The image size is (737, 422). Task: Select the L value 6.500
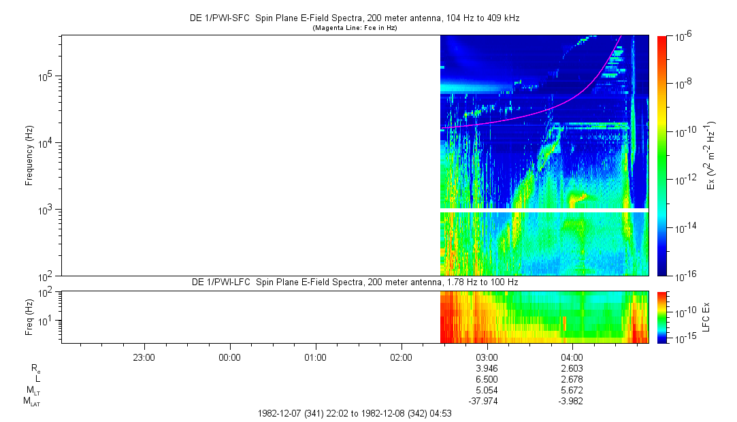[487, 379]
